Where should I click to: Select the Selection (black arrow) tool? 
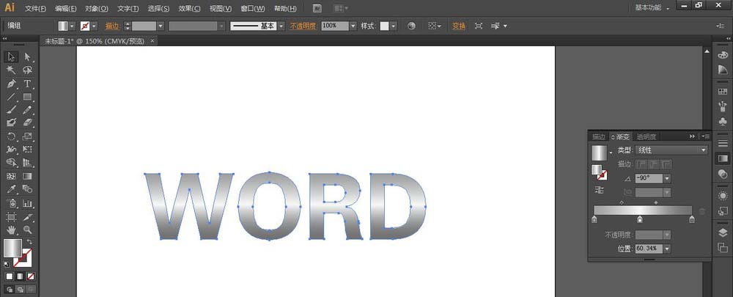point(12,56)
